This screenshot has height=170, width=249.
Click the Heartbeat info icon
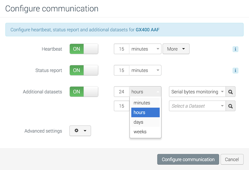pyautogui.click(x=235, y=49)
